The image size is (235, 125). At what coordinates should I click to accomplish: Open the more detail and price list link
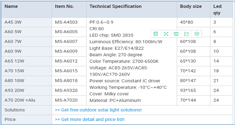[90, 119]
